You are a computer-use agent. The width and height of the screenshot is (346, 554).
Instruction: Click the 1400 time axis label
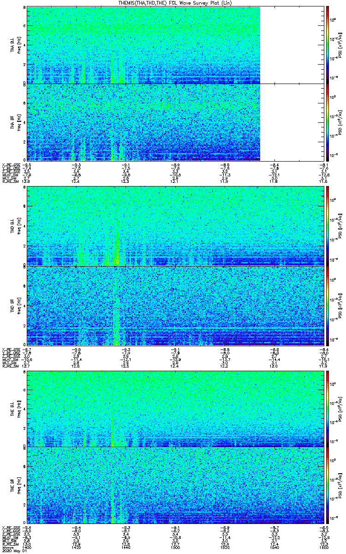click(x=27, y=548)
